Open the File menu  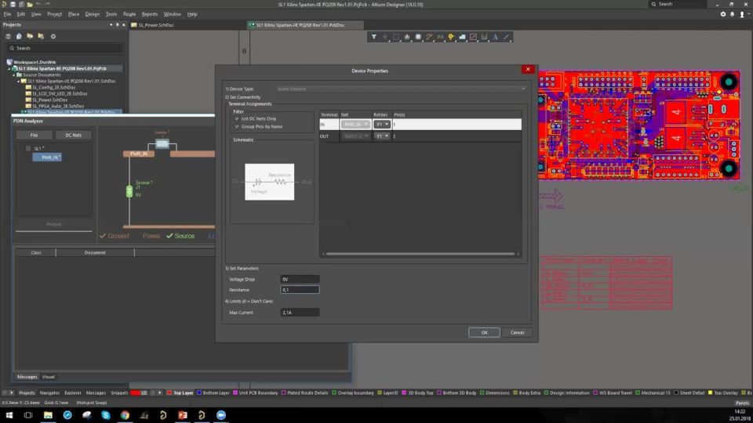(x=7, y=14)
